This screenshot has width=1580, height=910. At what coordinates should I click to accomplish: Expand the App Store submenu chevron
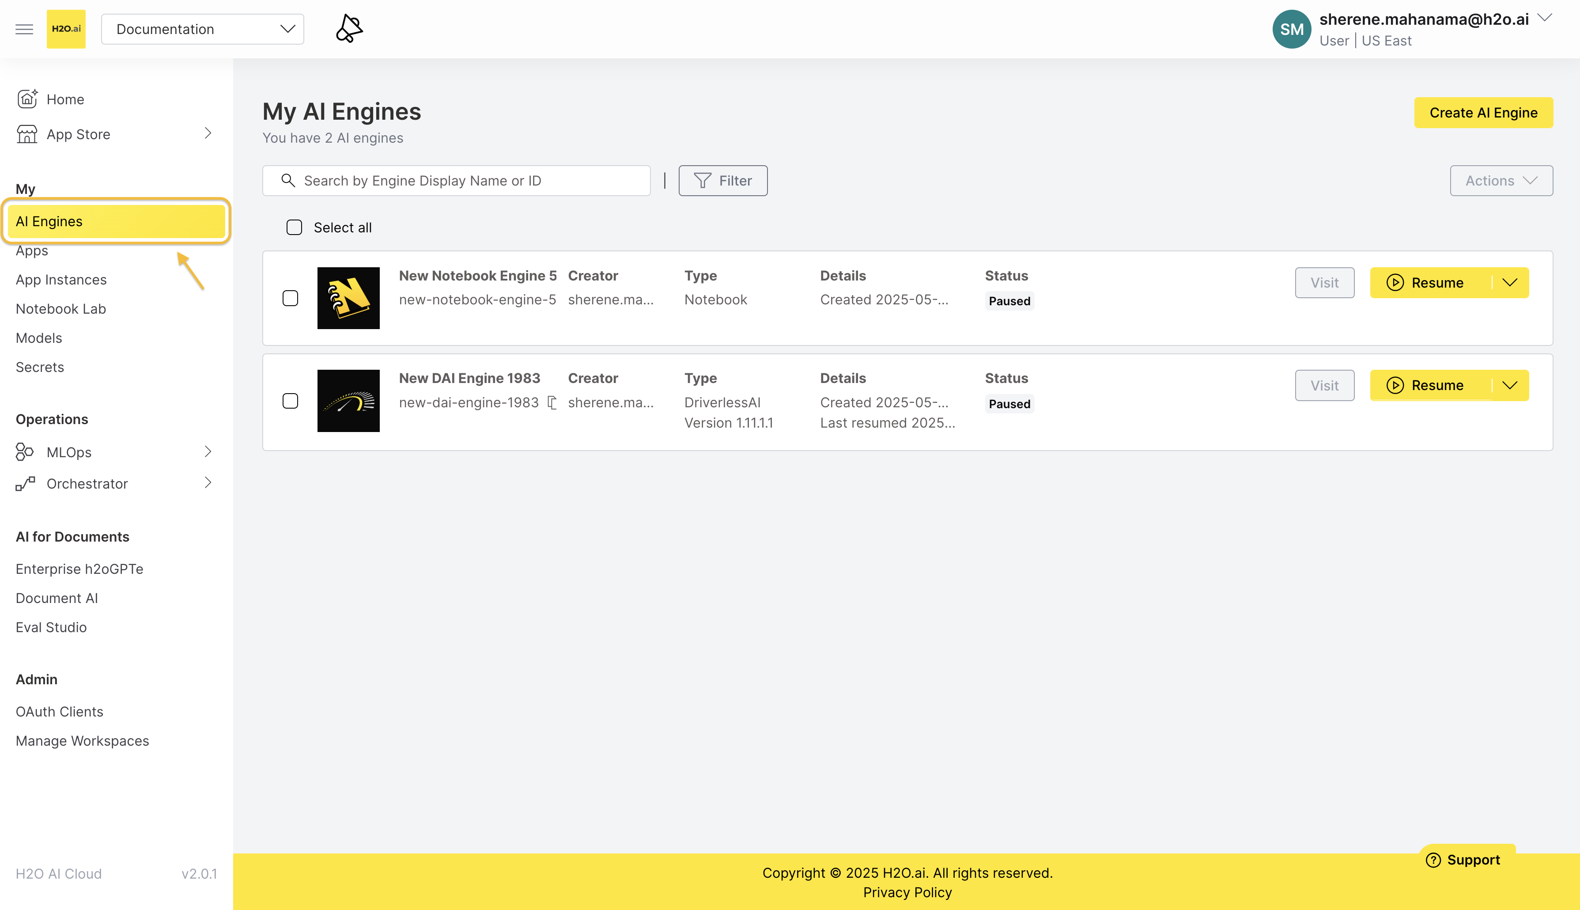tap(208, 133)
